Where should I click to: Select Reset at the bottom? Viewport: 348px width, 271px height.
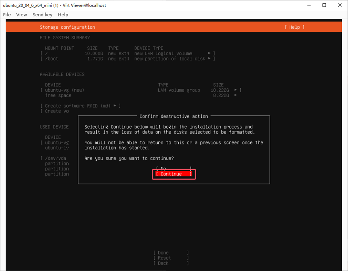pos(171,258)
